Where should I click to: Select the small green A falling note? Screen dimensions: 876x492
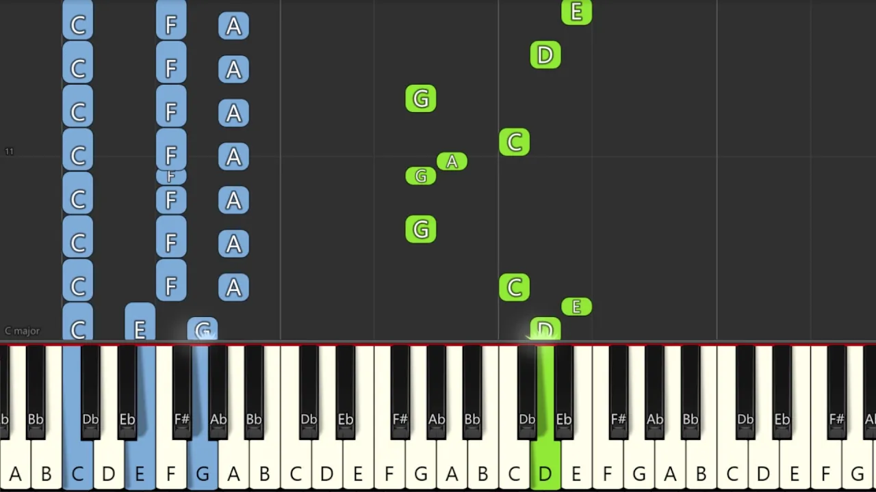coord(452,161)
